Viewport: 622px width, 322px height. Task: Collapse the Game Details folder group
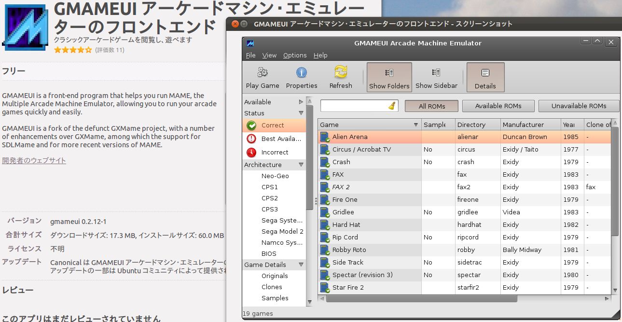tap(301, 265)
